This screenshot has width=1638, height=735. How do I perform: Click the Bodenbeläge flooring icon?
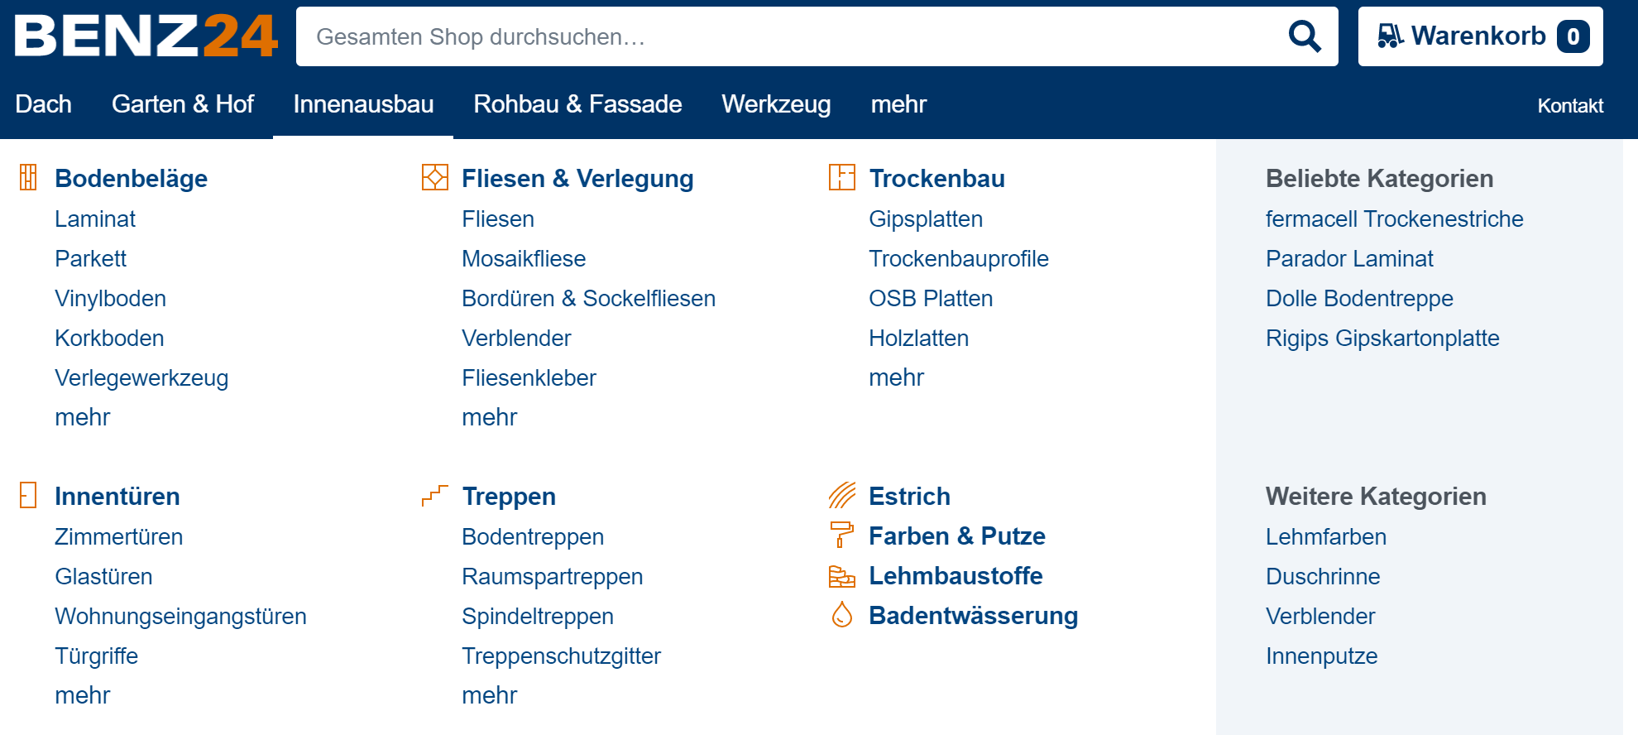[28, 177]
